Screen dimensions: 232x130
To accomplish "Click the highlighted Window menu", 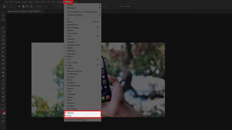I will click(68, 2).
